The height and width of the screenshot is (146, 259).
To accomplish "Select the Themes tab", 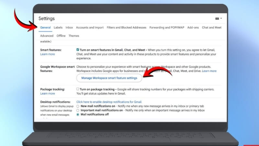I will (74, 36).
